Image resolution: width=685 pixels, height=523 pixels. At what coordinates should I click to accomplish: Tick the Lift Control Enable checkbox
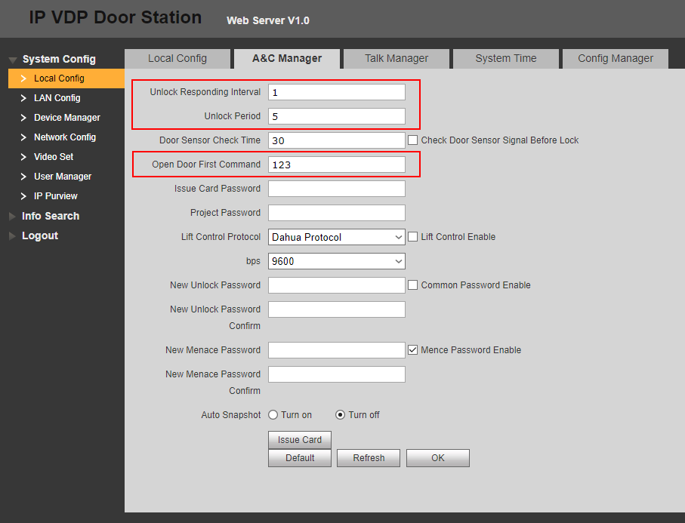413,237
